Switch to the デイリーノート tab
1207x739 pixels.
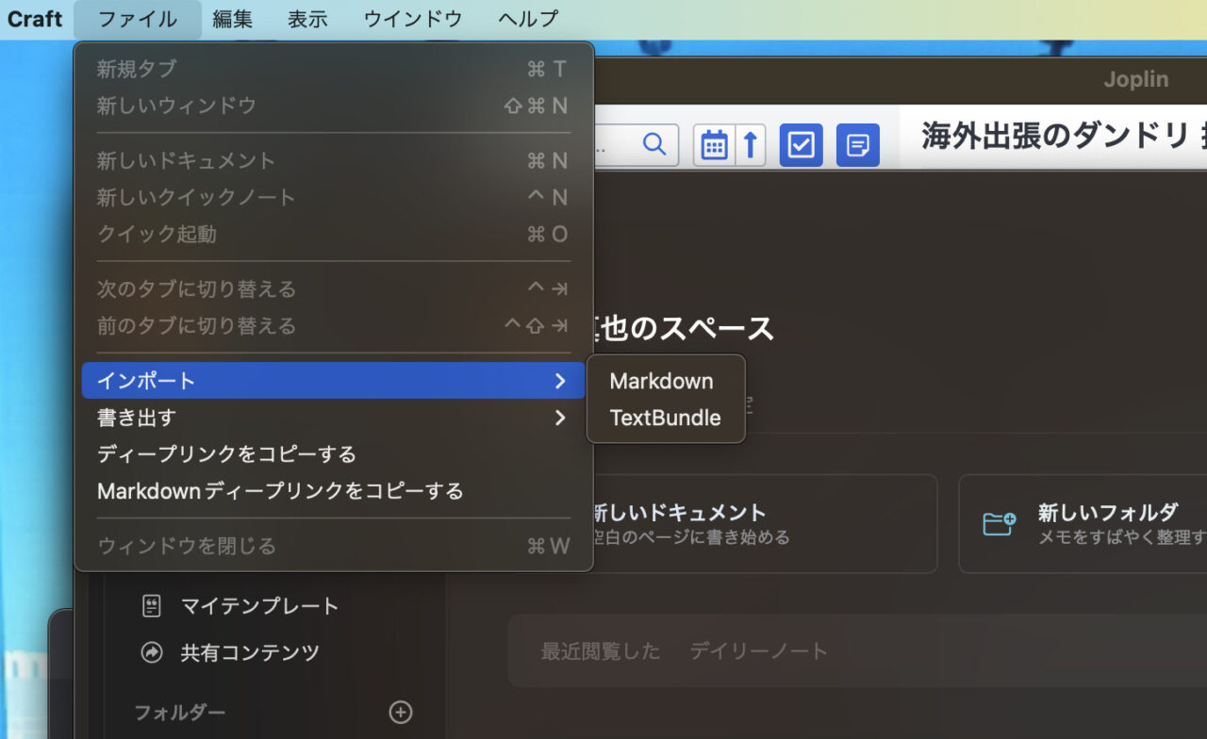(758, 650)
